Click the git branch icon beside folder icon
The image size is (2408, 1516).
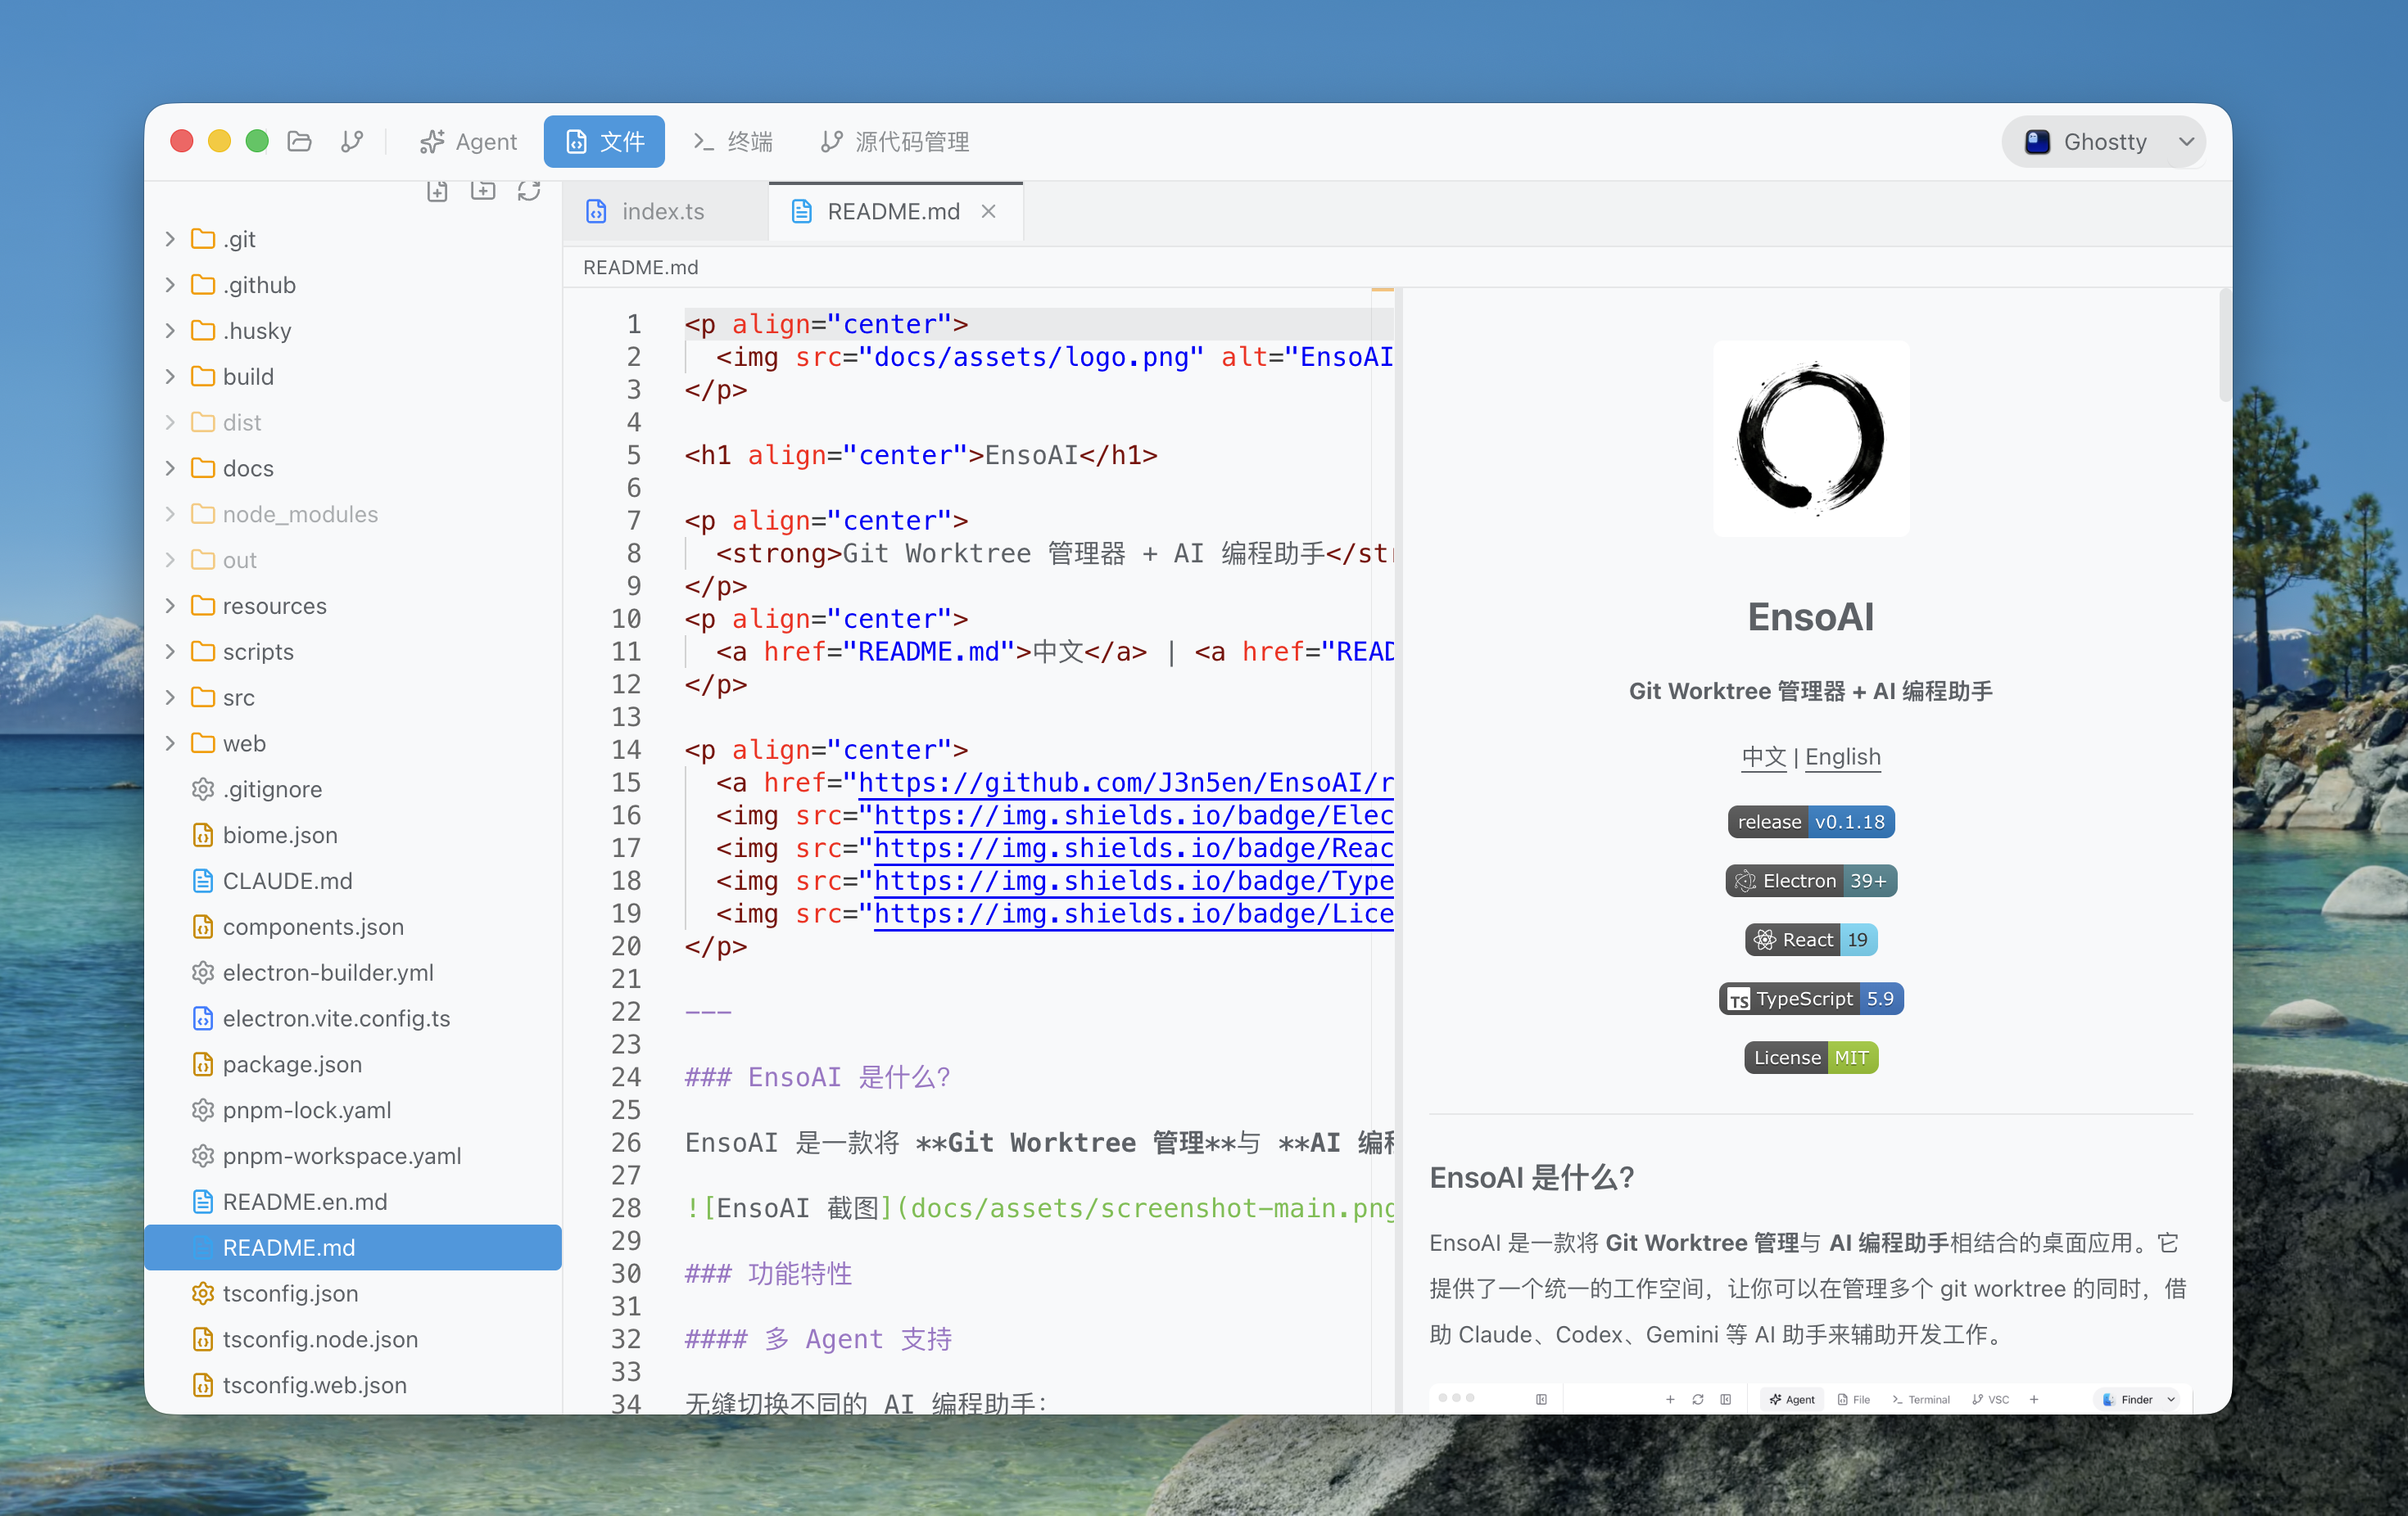352,141
